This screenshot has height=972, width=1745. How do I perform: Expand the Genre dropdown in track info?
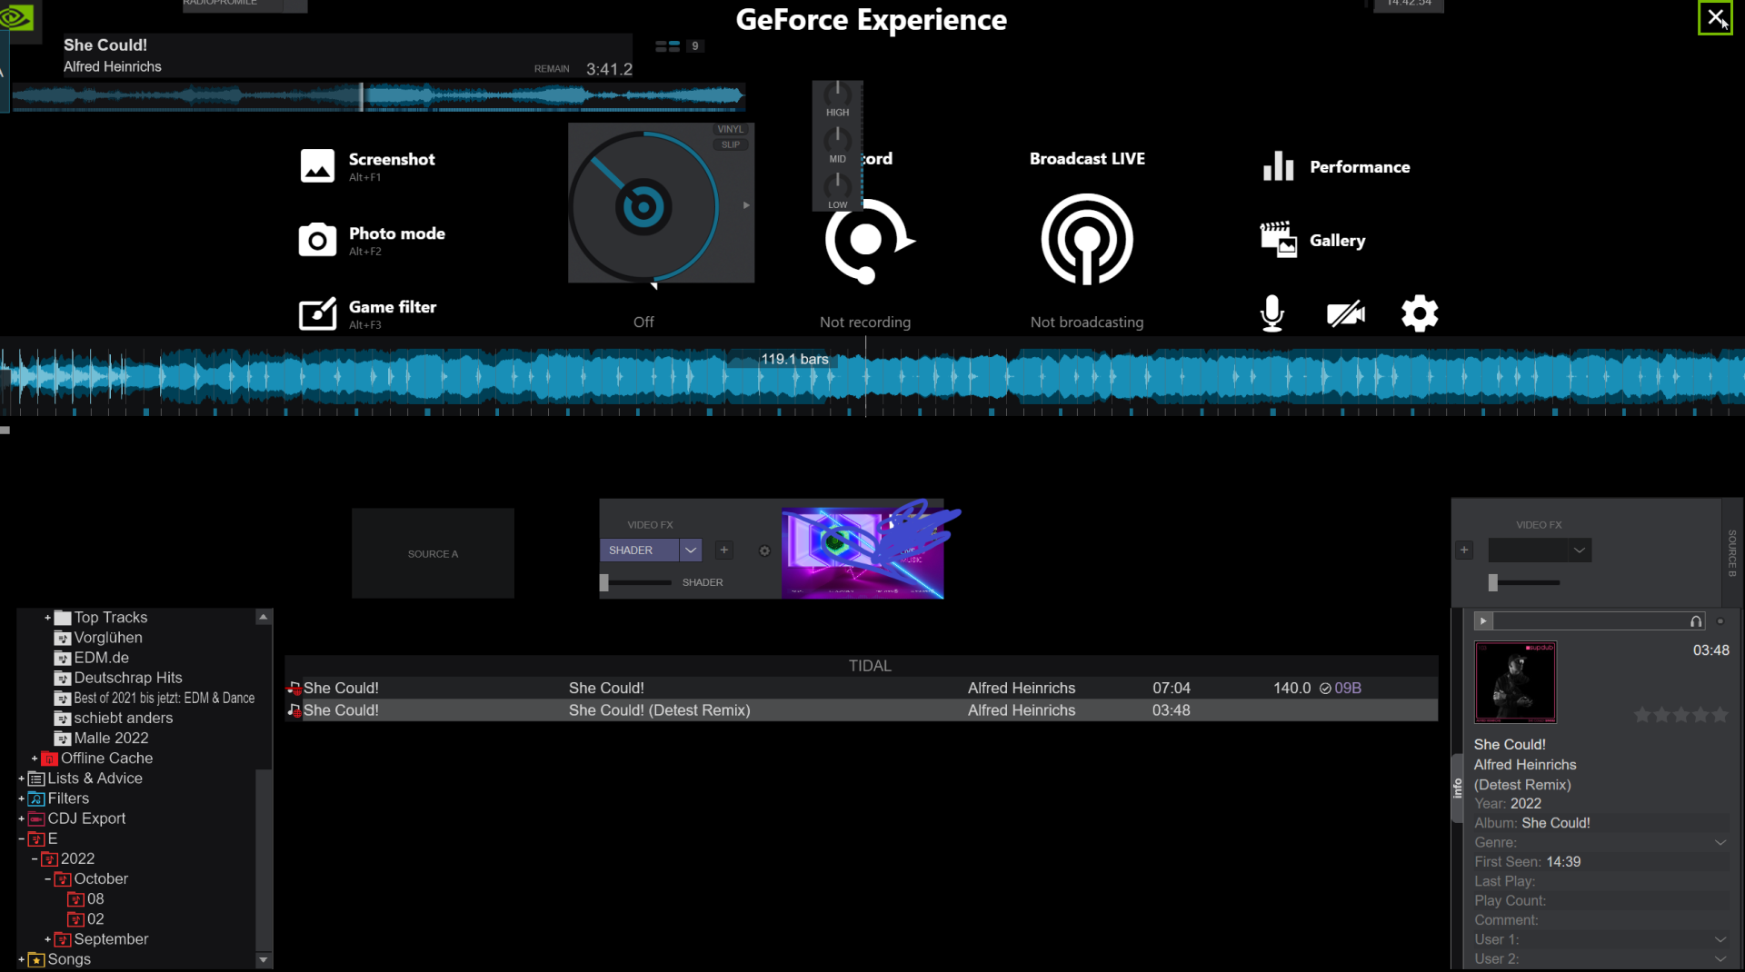click(x=1722, y=842)
